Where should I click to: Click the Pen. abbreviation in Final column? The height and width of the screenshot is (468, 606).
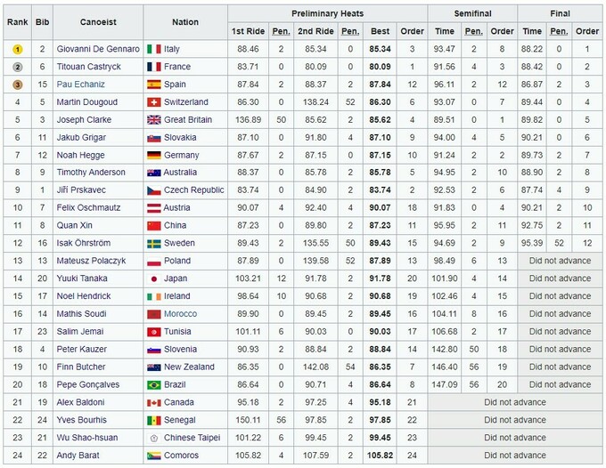[559, 31]
